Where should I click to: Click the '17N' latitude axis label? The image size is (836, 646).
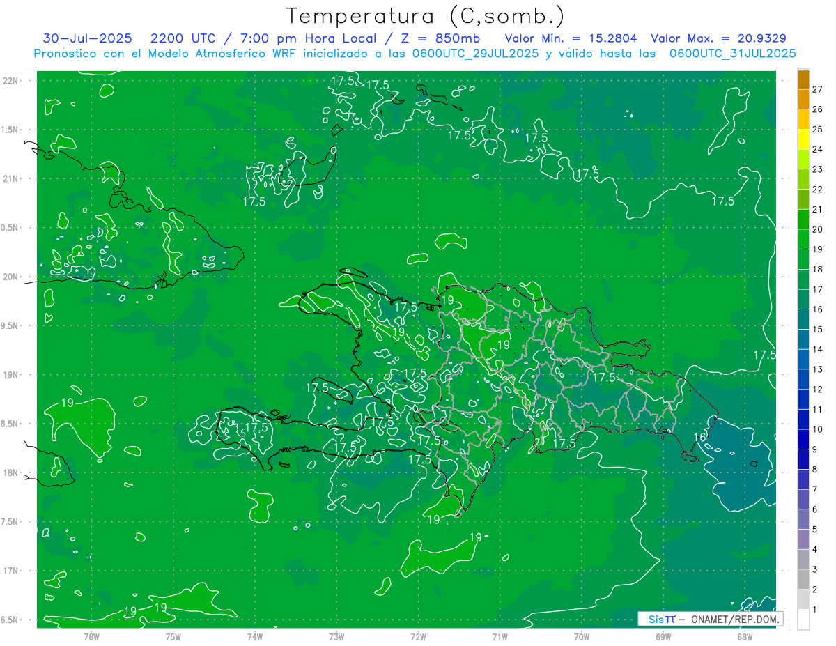click(11, 571)
